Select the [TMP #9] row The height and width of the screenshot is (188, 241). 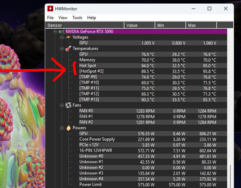click(x=153, y=77)
